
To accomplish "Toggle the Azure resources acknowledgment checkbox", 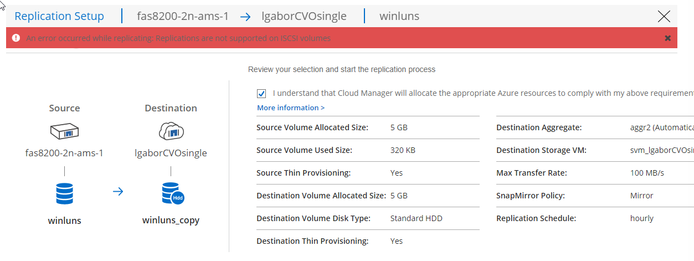I will [x=261, y=94].
